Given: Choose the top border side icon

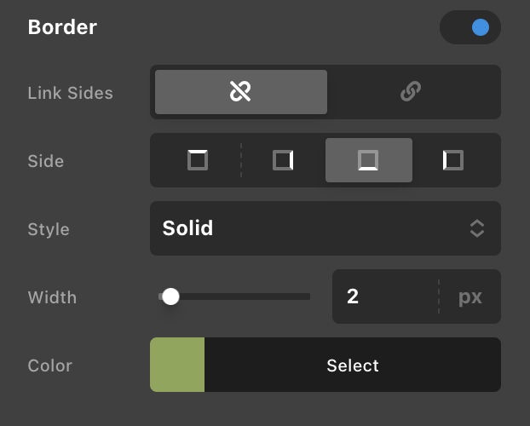Looking at the screenshot, I should click(x=198, y=160).
